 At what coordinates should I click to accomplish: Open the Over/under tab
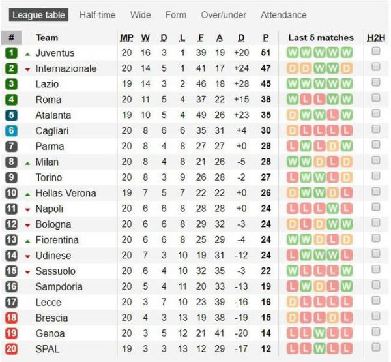pos(224,14)
